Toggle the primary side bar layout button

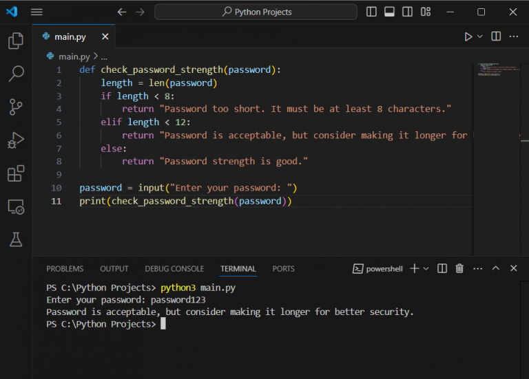coord(372,12)
